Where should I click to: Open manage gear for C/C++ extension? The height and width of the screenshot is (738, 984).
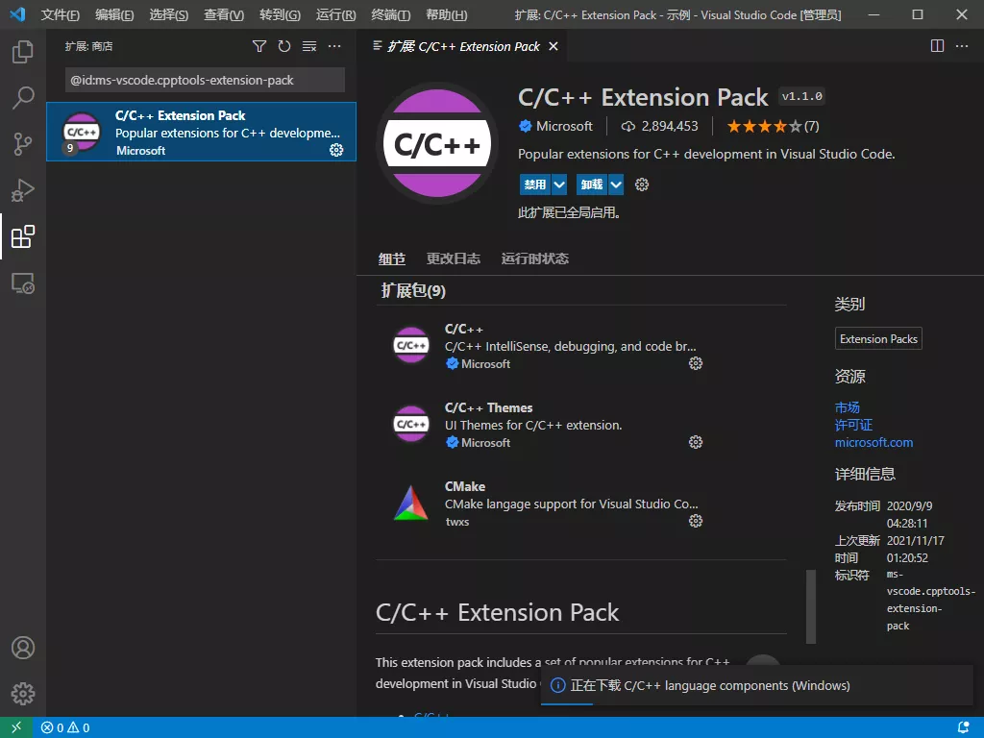tap(696, 363)
